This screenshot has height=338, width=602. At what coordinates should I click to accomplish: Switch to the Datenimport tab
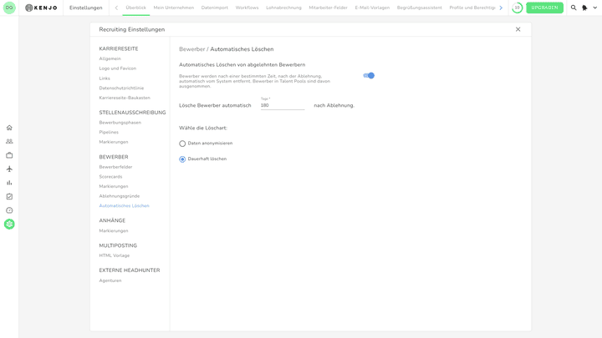point(215,8)
